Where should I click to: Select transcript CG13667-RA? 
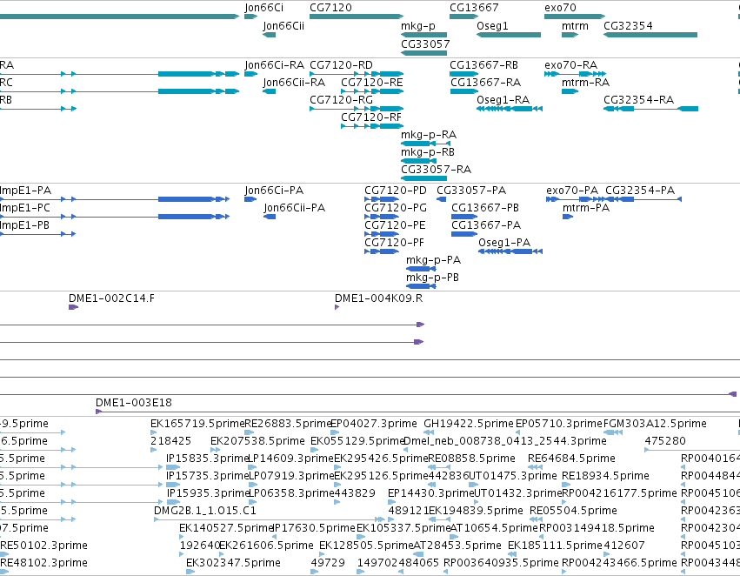[x=464, y=91]
